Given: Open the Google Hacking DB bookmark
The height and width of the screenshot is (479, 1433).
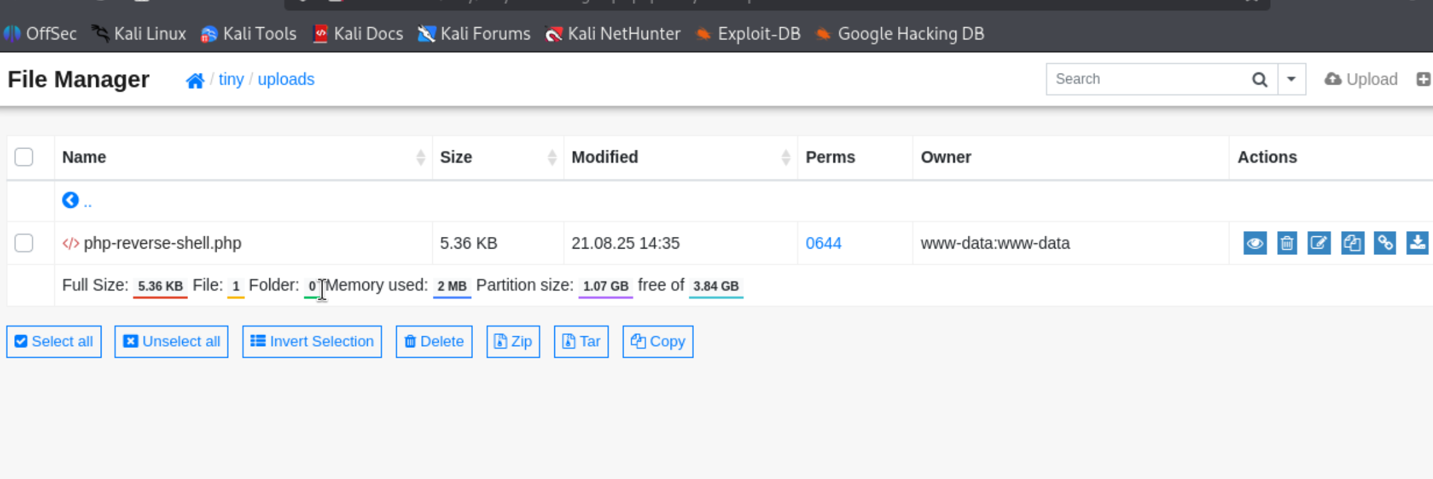Looking at the screenshot, I should [900, 34].
